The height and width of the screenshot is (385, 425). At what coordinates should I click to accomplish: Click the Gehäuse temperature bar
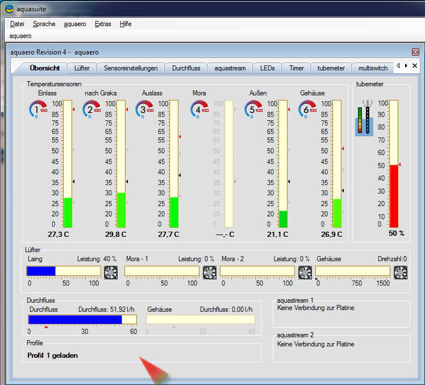point(337,164)
